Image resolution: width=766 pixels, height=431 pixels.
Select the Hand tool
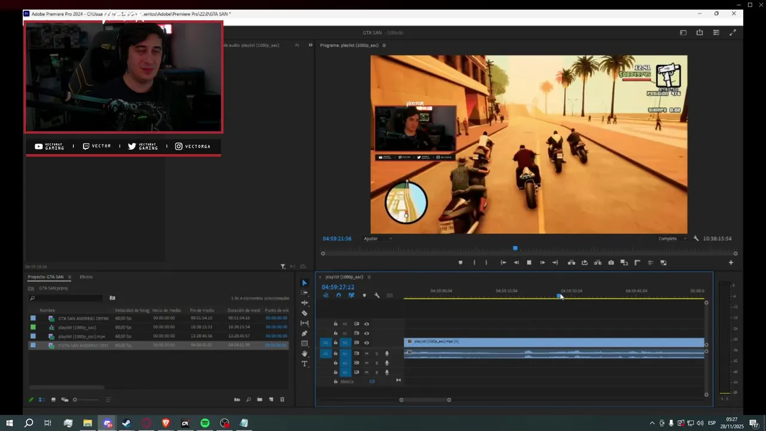coord(305,354)
